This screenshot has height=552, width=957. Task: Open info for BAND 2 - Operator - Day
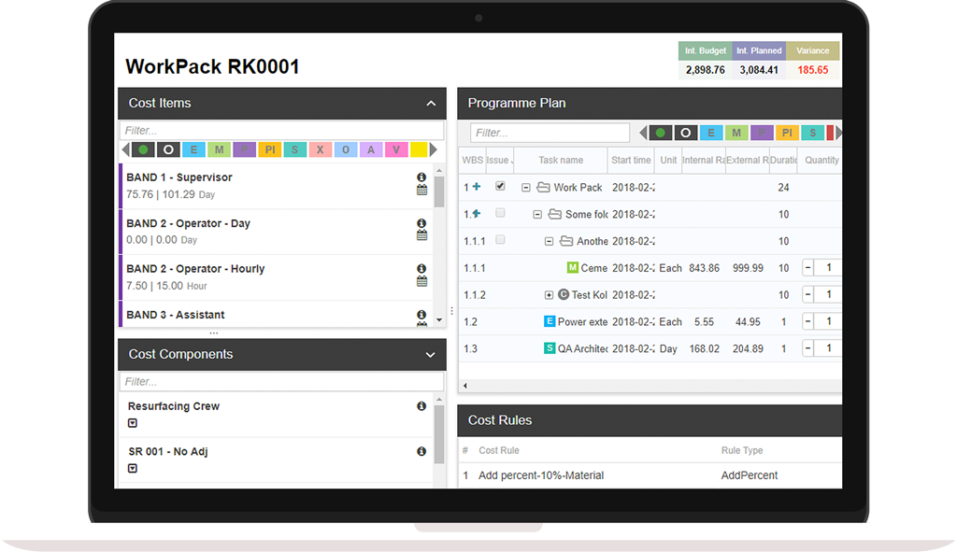(x=421, y=223)
